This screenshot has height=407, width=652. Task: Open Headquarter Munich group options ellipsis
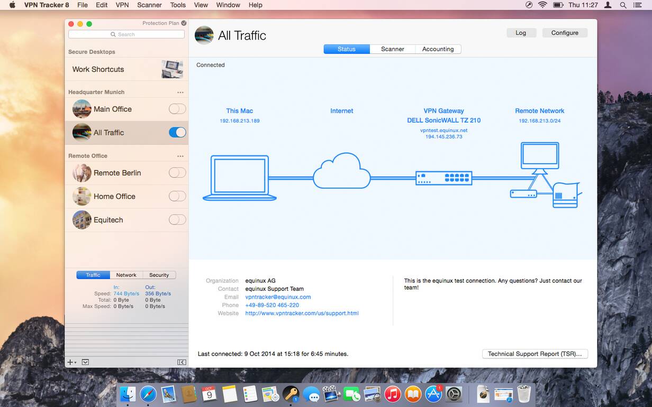tap(180, 92)
